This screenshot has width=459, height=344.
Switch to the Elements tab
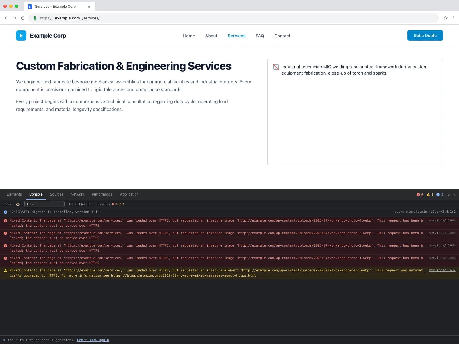click(14, 194)
